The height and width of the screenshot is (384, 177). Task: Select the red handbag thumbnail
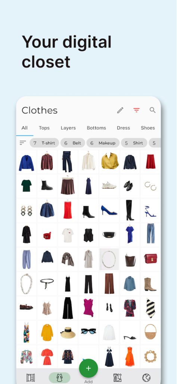(x=150, y=259)
